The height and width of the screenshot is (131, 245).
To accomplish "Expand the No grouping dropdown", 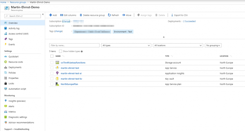I will (x=213, y=45).
